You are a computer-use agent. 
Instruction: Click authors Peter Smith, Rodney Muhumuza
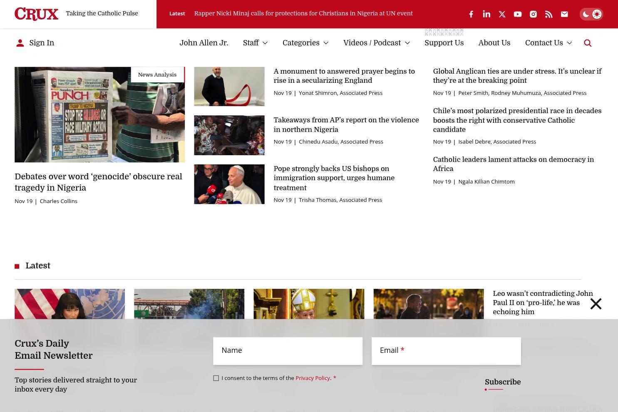pos(522,93)
